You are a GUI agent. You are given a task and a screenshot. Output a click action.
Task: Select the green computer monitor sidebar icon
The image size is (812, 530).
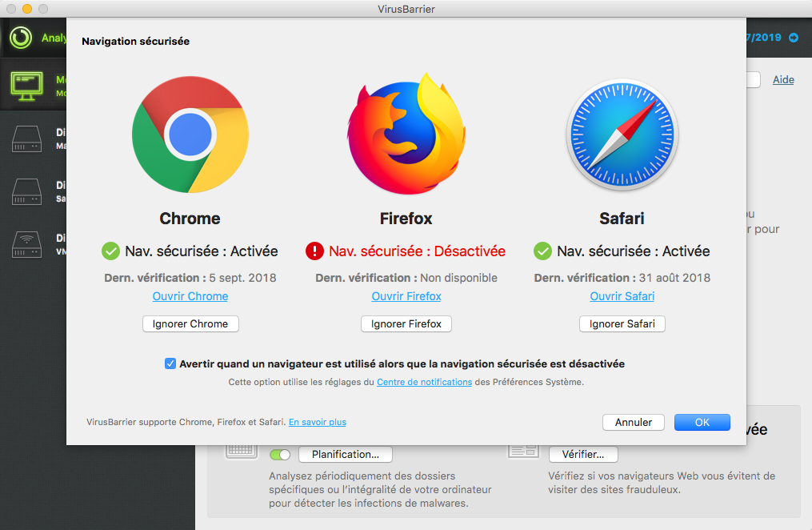(27, 86)
